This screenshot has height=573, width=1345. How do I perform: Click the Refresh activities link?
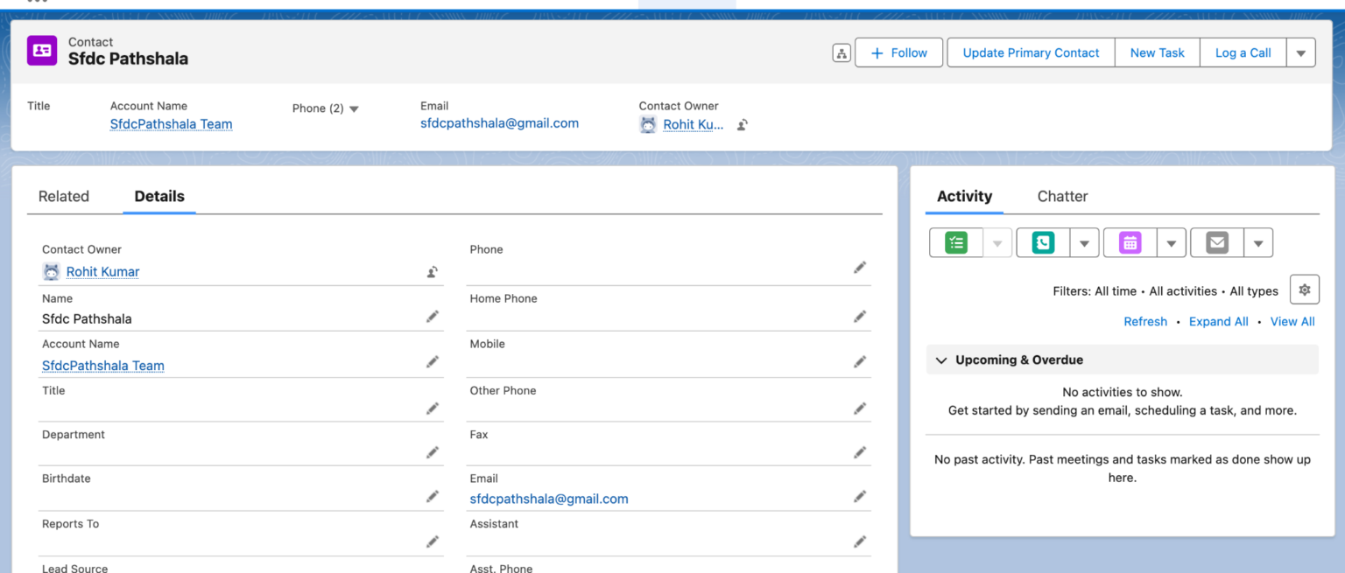pyautogui.click(x=1145, y=321)
